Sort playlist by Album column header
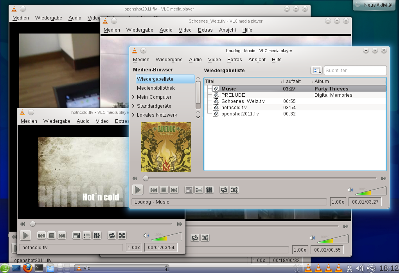 pyautogui.click(x=349, y=81)
